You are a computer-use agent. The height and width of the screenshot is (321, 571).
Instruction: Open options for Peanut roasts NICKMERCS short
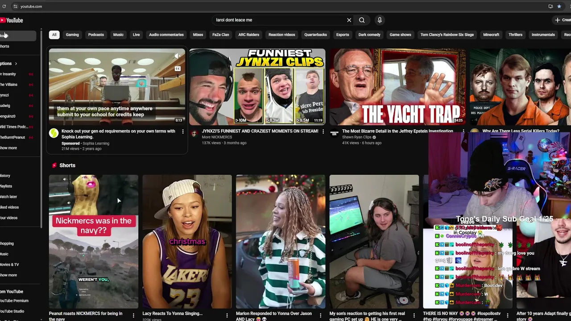click(x=133, y=316)
